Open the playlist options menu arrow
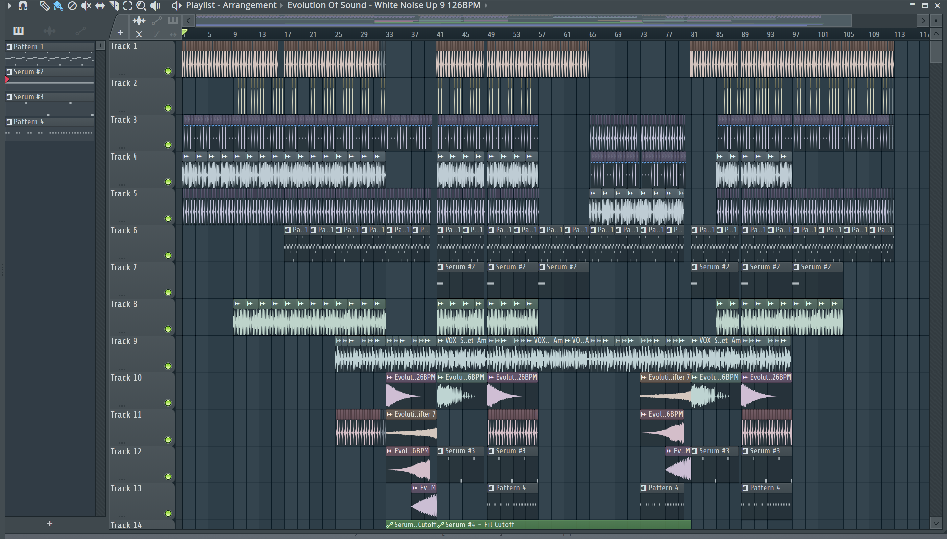The height and width of the screenshot is (539, 947). [x=10, y=6]
